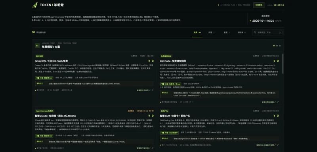Switch to the 优惠 17 tab
This screenshot has width=317, height=152.
[212, 32]
